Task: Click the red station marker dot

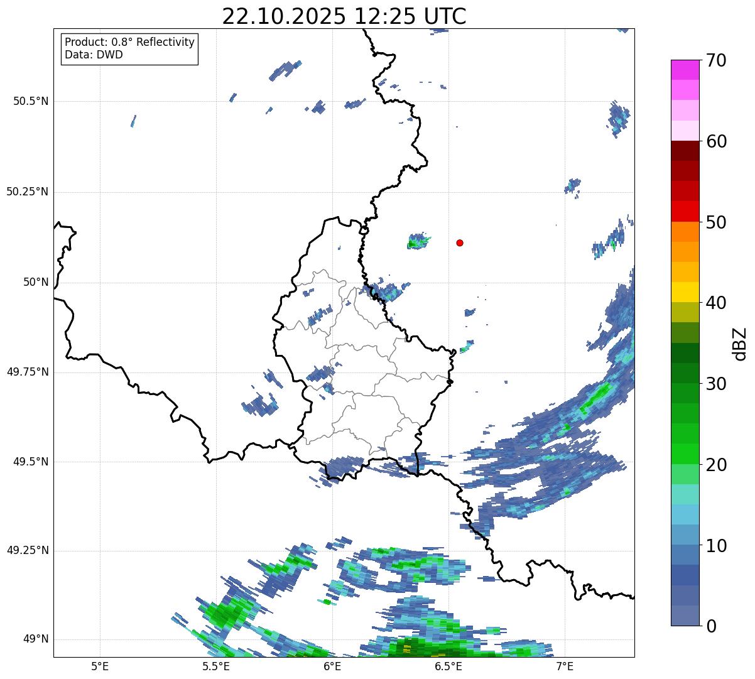Action: pos(460,242)
